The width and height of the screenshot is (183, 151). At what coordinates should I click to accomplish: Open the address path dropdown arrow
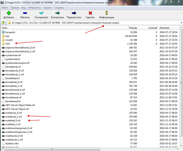click(181, 23)
